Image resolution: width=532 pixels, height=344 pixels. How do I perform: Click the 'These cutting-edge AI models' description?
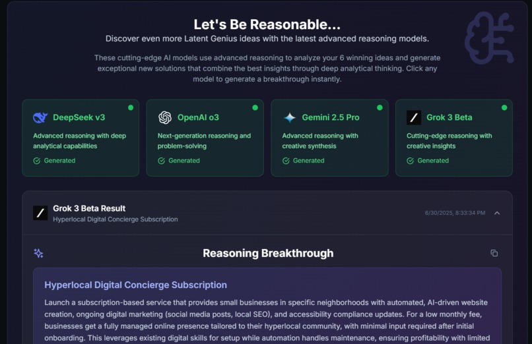267,69
